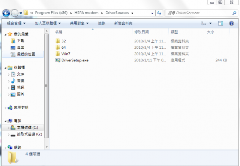This screenshot has width=240, height=166.
Task: Open 下載 downloads in favorites
Action: point(21,41)
